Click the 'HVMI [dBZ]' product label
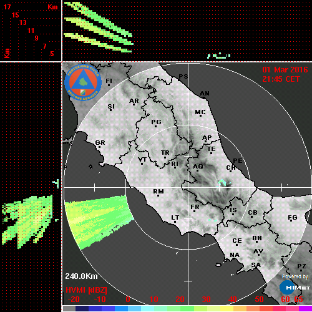 pyautogui.click(x=86, y=290)
